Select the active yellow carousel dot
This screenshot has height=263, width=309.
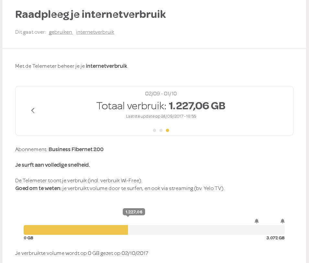(167, 130)
